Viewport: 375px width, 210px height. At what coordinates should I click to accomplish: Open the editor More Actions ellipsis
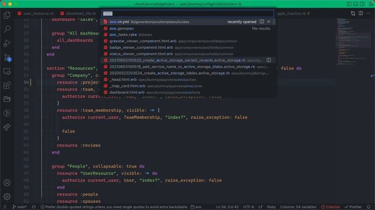tap(368, 13)
